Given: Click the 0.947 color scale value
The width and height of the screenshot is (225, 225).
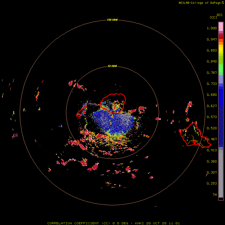Looking at the screenshot, I should point(212,39).
